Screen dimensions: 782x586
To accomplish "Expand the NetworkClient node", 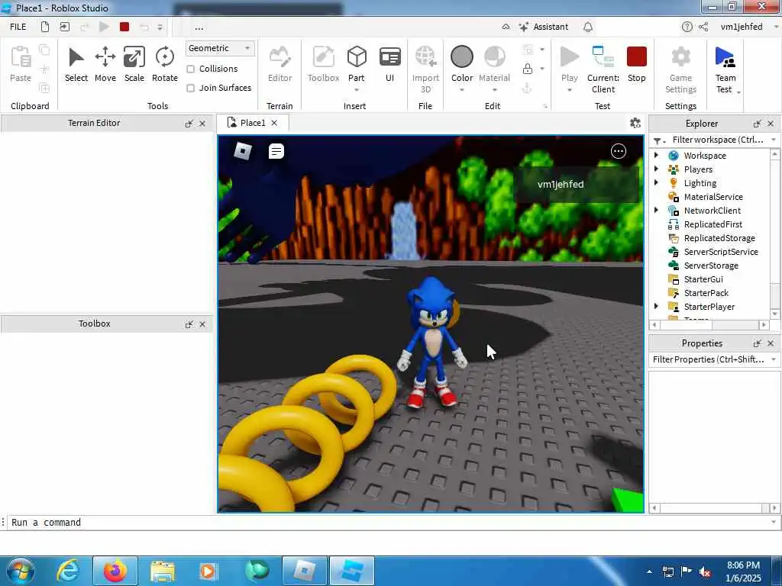I will click(x=656, y=211).
